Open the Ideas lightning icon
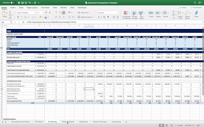Screen dimensions: 204x127 [x=196, y=14]
